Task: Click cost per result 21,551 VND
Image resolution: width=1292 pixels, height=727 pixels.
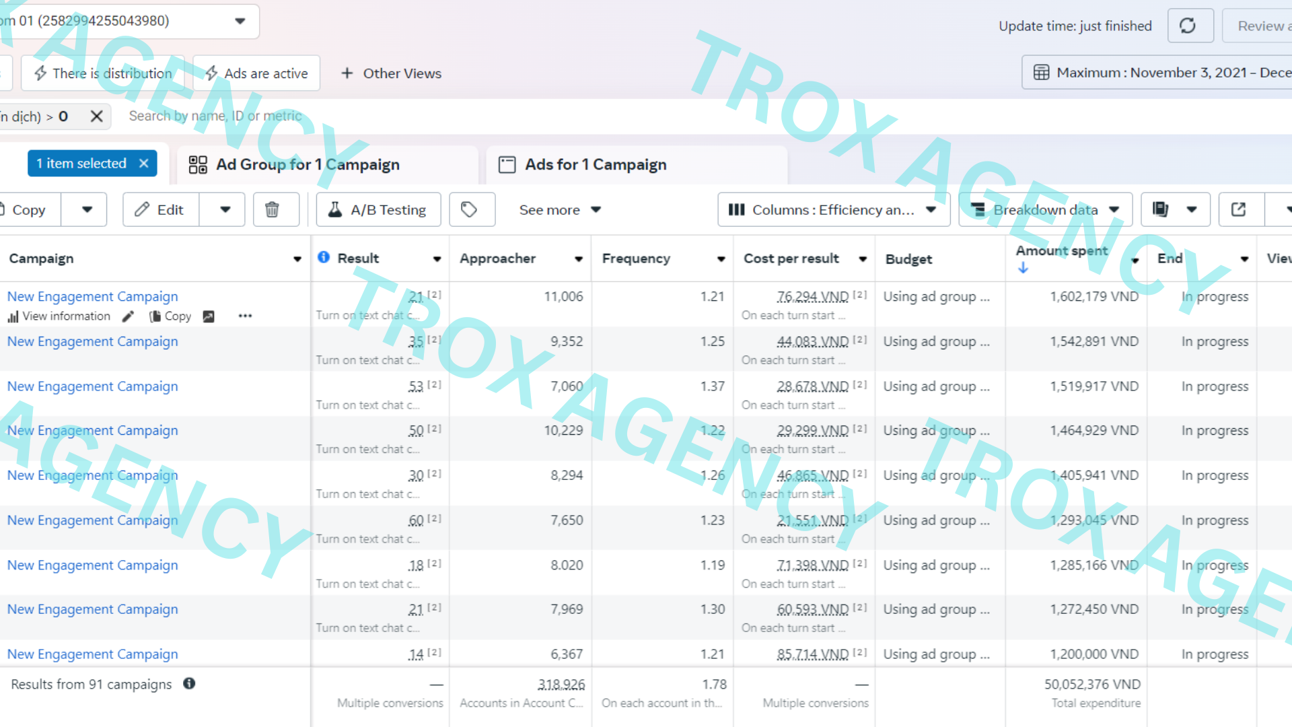Action: [x=812, y=520]
